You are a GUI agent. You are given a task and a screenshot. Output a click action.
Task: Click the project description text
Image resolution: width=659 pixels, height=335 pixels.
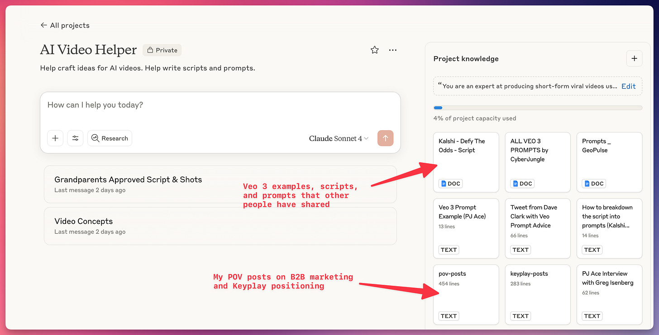[x=148, y=68]
